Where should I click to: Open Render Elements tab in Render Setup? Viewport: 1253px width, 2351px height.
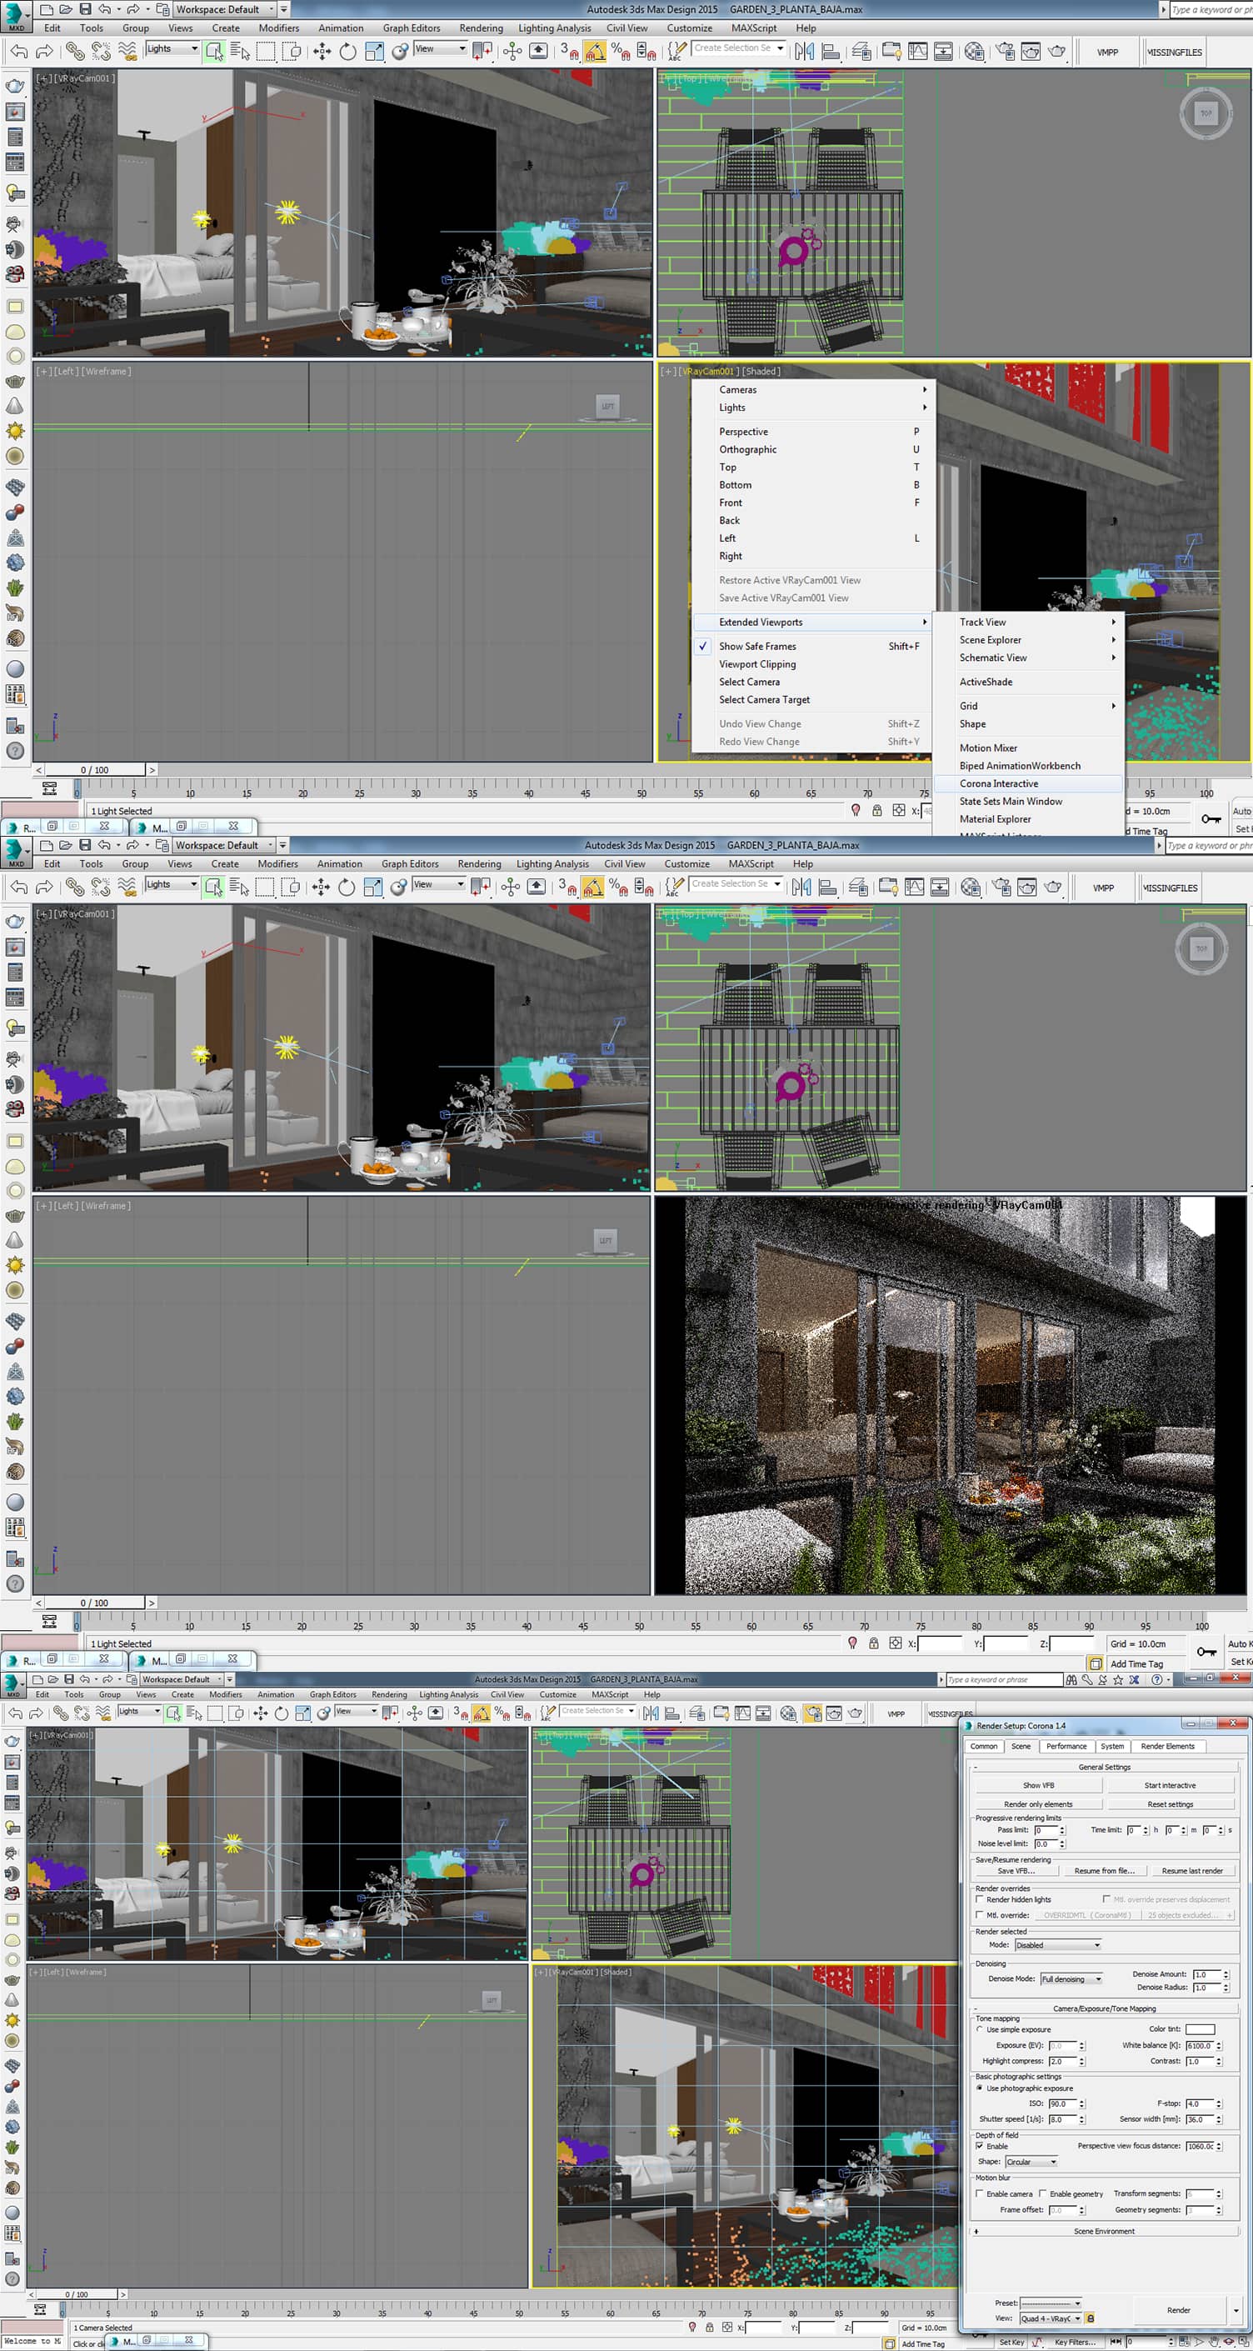click(x=1167, y=1746)
